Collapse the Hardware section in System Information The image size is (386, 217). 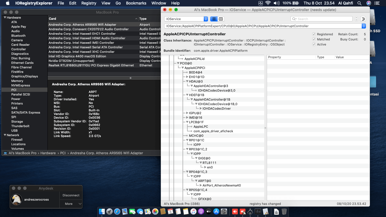[x=5, y=18]
